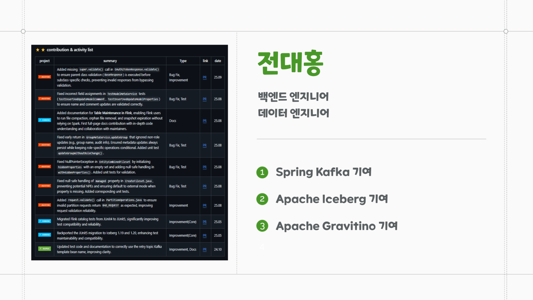The height and width of the screenshot is (300, 533).
Task: Click the Gravitino badge in the GroupMetaService.updateGroup row
Action: 44,145
